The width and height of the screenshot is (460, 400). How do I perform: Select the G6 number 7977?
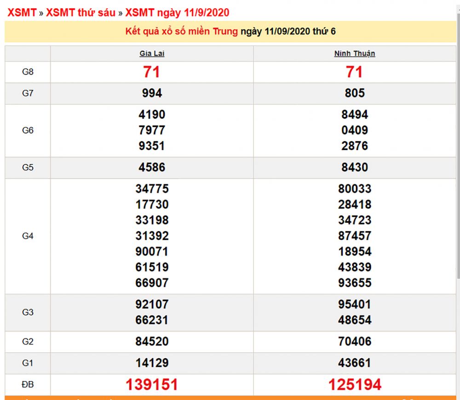point(152,130)
